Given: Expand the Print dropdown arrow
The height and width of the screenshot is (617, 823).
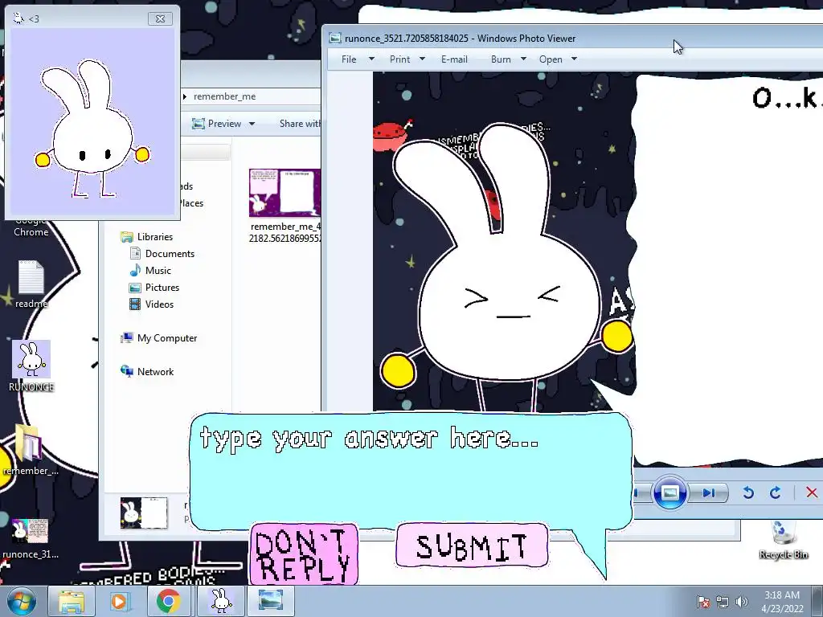Looking at the screenshot, I should pos(422,59).
